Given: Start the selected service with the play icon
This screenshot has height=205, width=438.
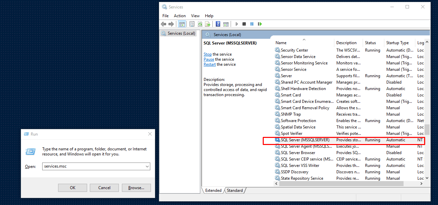Looking at the screenshot, I should [x=236, y=24].
